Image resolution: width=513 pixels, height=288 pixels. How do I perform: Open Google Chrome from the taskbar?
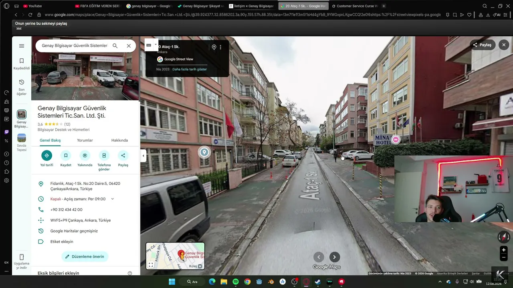247,282
